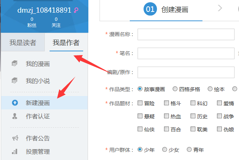This screenshot has height=160, width=239.
Task: Click the 作者公告 megaphone icon
Action: (x=15, y=138)
